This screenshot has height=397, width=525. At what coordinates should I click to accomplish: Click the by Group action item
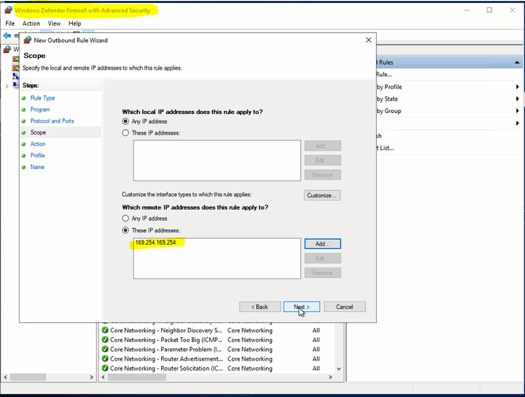coord(389,111)
